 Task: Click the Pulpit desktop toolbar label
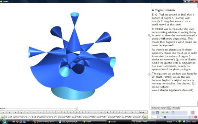(x=170, y=122)
